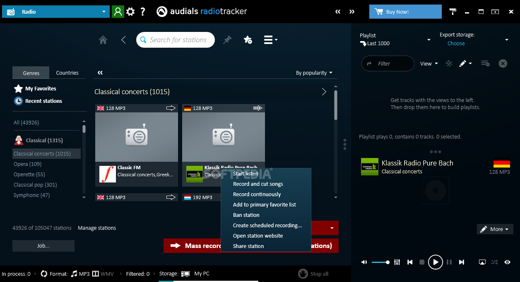This screenshot has width=520, height=282.
Task: Select the Opera (109) genre
Action: [x=27, y=164]
